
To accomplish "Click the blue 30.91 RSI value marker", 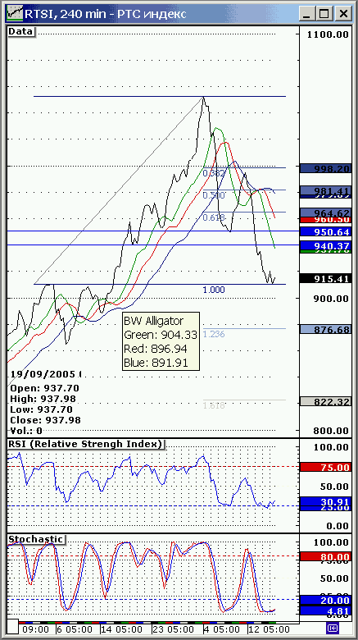I will 325,501.
